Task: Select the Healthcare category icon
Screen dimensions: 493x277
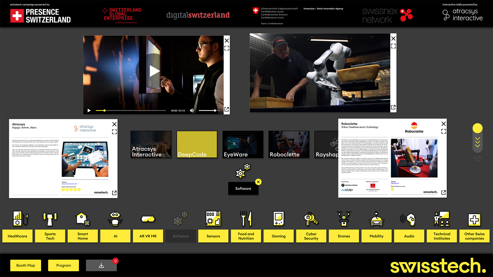Action: point(20,219)
